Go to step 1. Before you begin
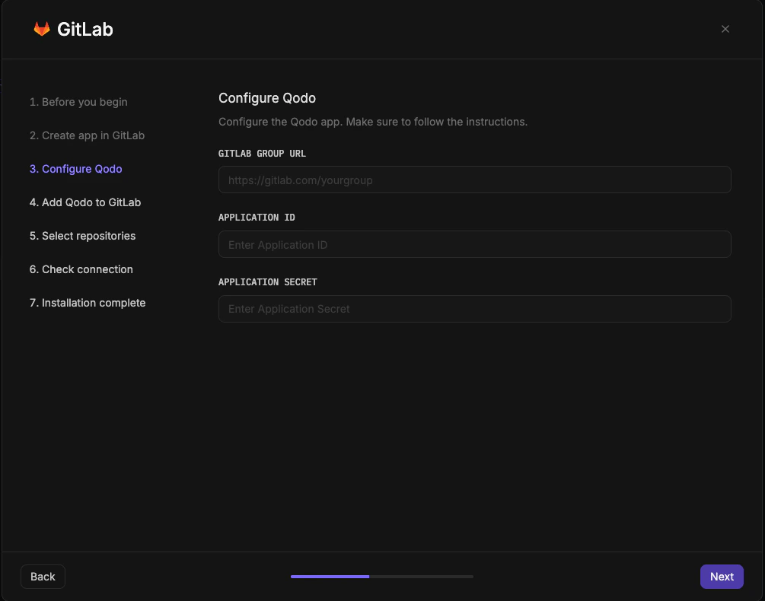Screen dimensions: 765x601 point(78,102)
